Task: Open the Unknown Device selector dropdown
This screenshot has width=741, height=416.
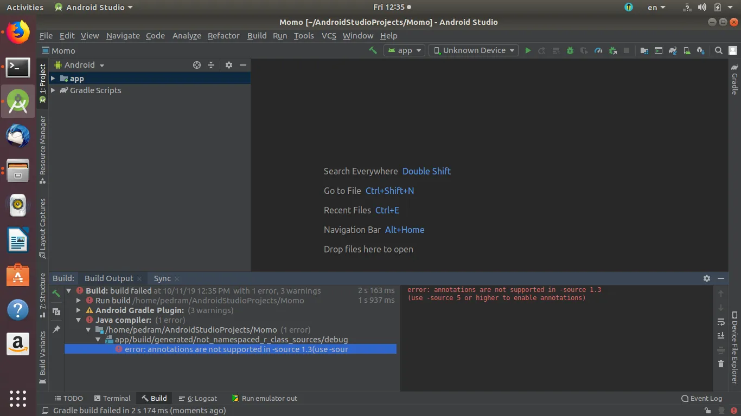Action: tap(474, 50)
